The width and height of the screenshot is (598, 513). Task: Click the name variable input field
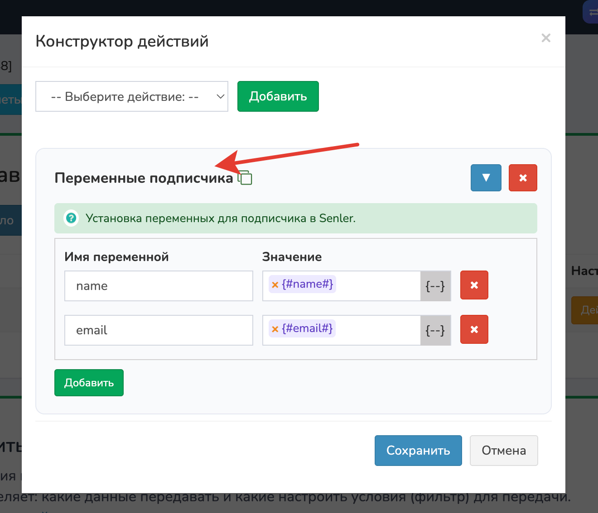click(159, 286)
